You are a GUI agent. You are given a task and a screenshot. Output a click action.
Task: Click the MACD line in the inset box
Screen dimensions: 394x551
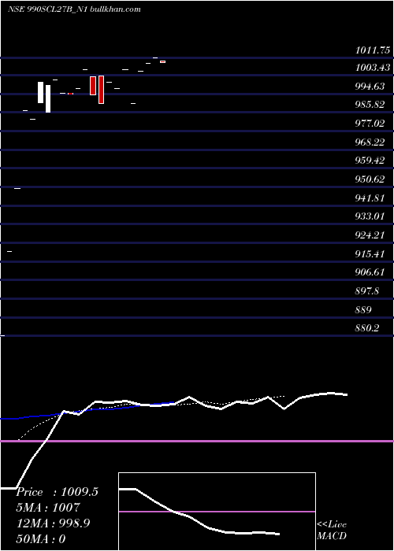[x=199, y=512]
